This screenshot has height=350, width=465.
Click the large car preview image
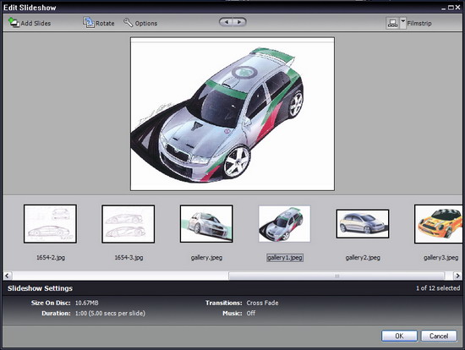(x=232, y=114)
